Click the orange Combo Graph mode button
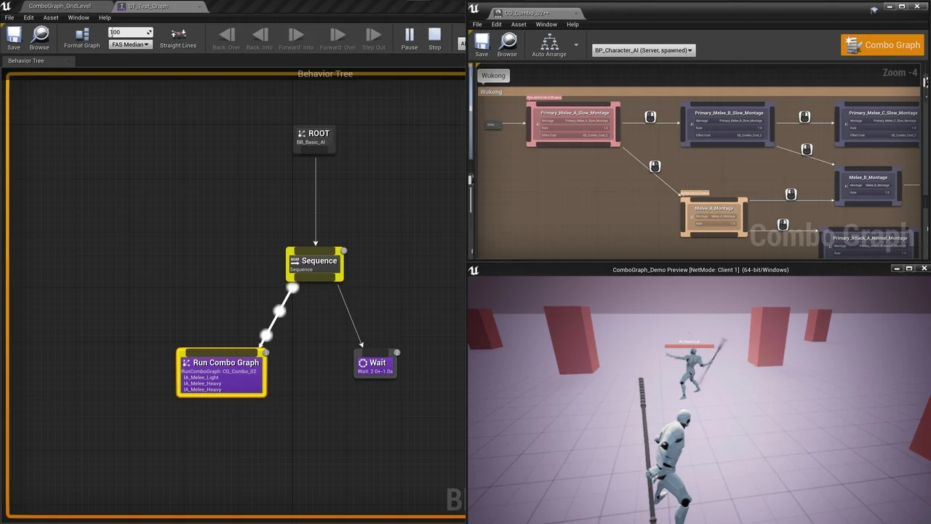The image size is (931, 524). pyautogui.click(x=882, y=44)
